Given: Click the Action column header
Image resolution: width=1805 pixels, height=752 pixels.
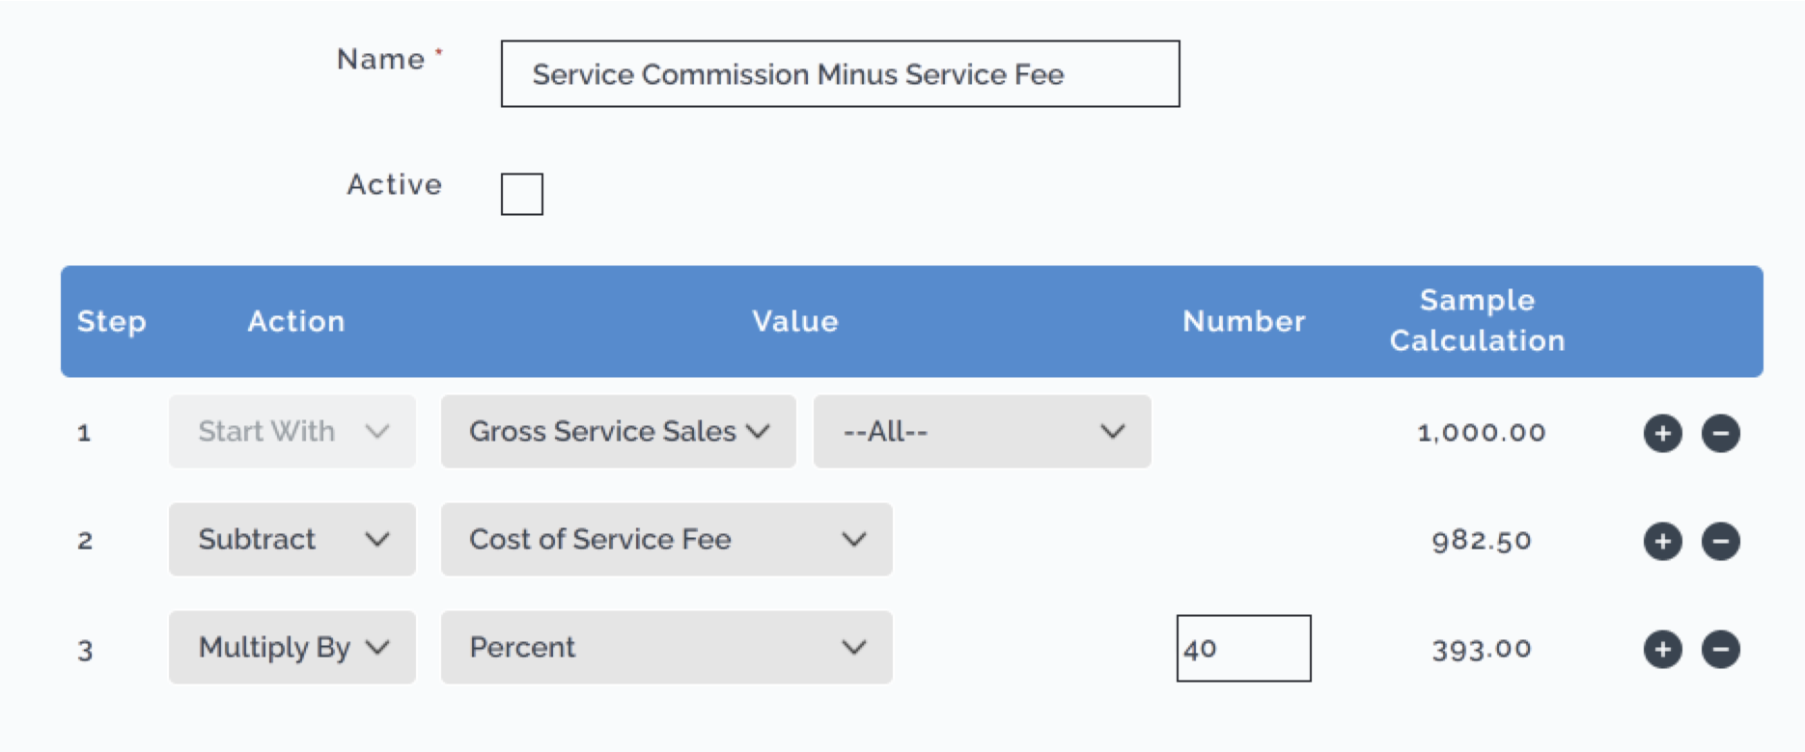Looking at the screenshot, I should (x=295, y=321).
